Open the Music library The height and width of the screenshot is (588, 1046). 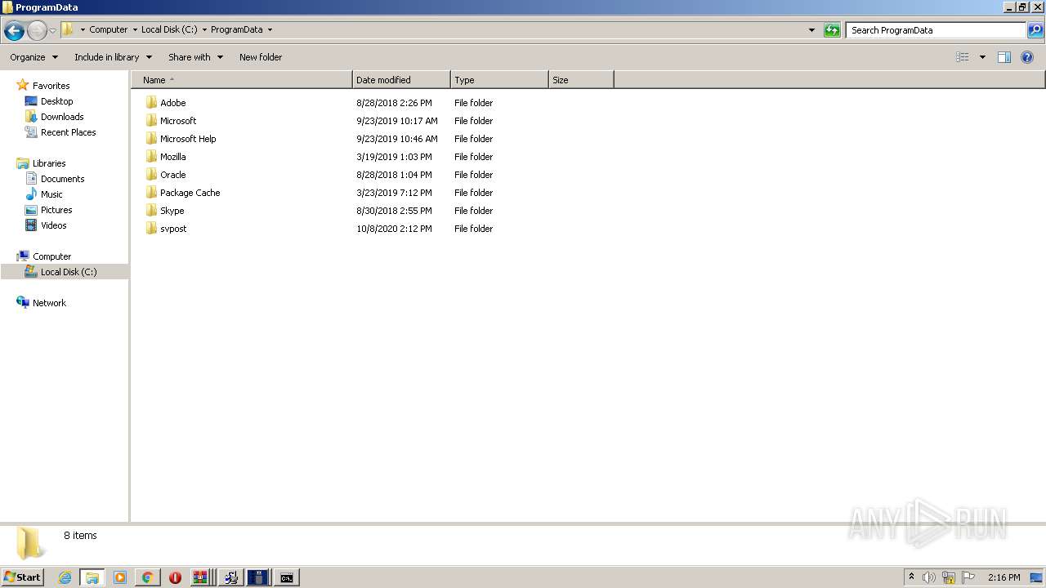pos(51,194)
